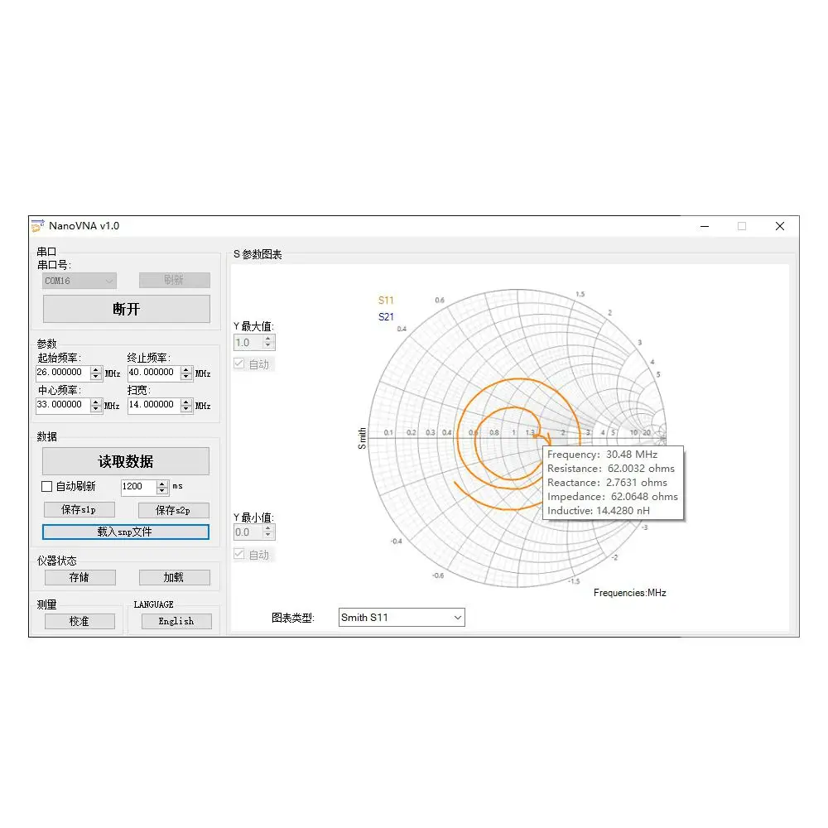
Task: Toggle 自动 checkbox under Y最小值
Action: [x=239, y=554]
